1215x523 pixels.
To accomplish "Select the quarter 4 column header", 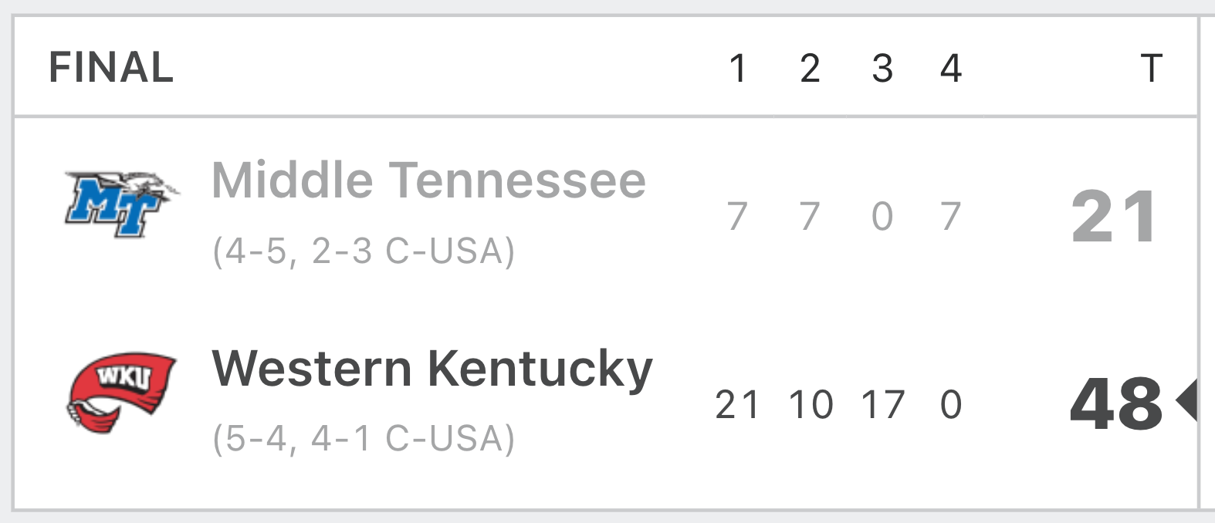I will pos(951,68).
